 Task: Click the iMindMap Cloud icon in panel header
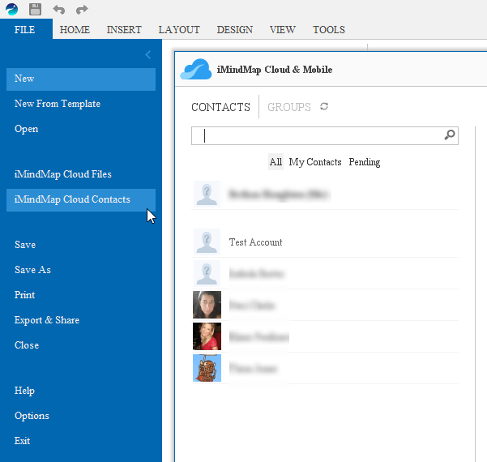tap(196, 69)
